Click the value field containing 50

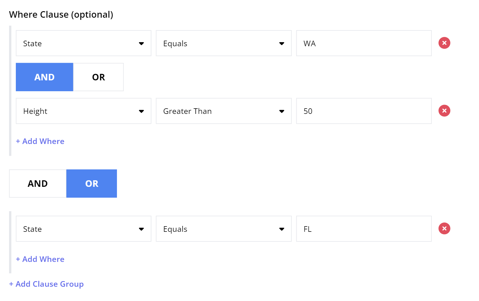pyautogui.click(x=364, y=111)
